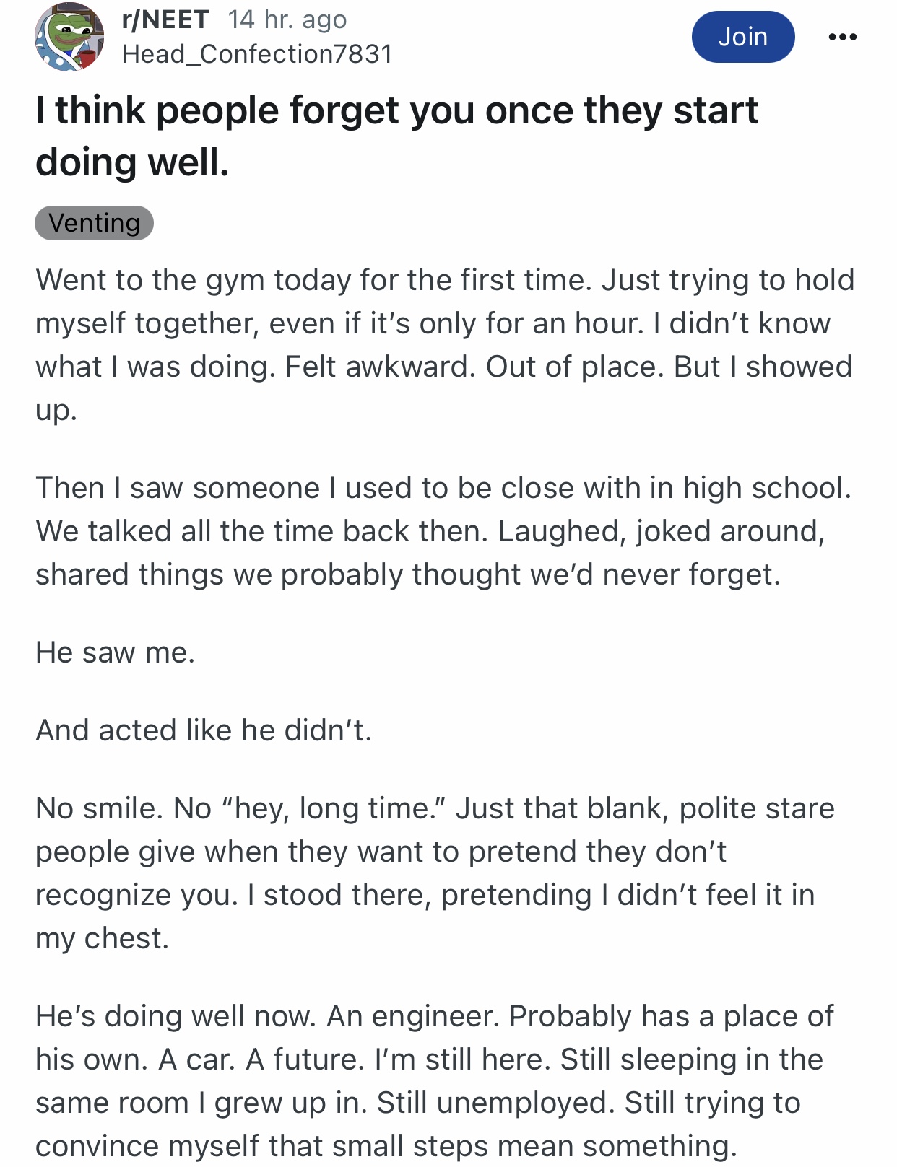The image size is (897, 1167).
Task: Click the line 'And acted like he didn't.'
Action: [x=204, y=730]
